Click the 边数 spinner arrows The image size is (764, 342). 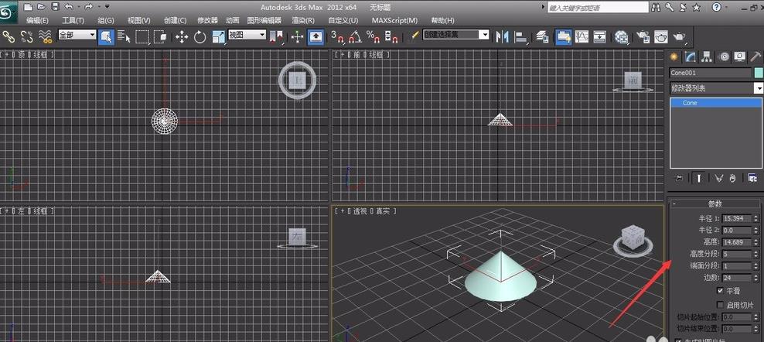click(756, 278)
